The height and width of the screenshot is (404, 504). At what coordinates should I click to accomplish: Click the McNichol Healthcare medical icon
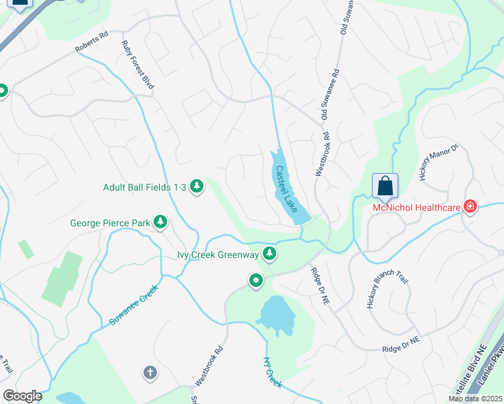point(470,206)
